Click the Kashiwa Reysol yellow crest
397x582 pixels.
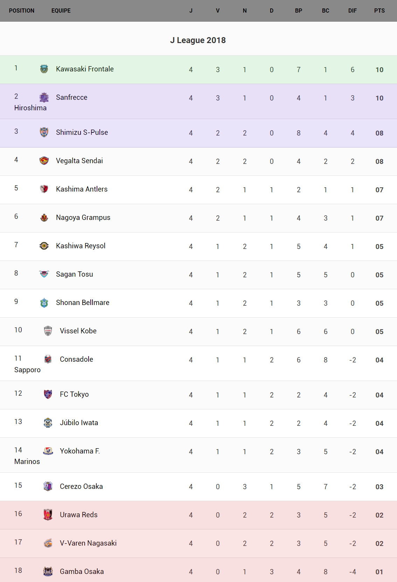click(44, 246)
